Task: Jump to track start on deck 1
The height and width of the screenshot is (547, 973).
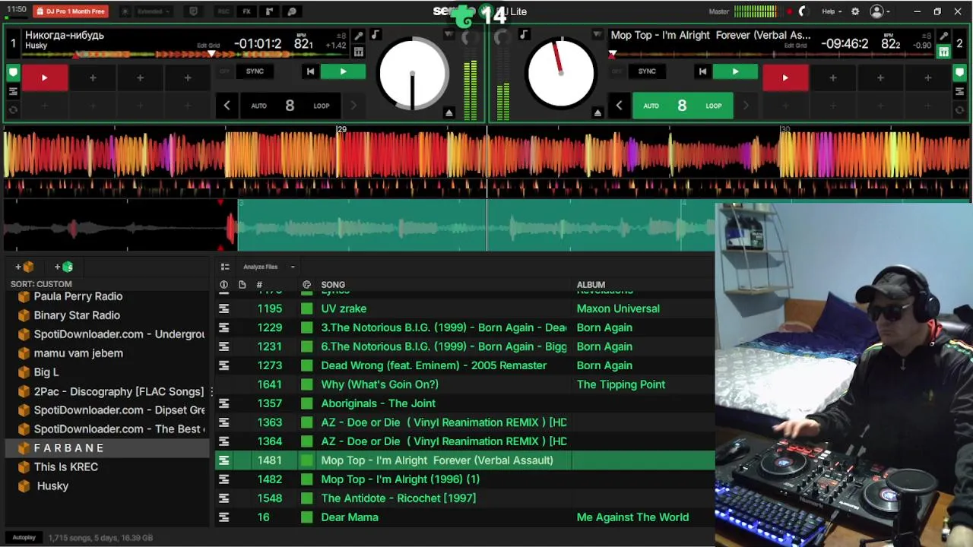Action: click(x=310, y=71)
